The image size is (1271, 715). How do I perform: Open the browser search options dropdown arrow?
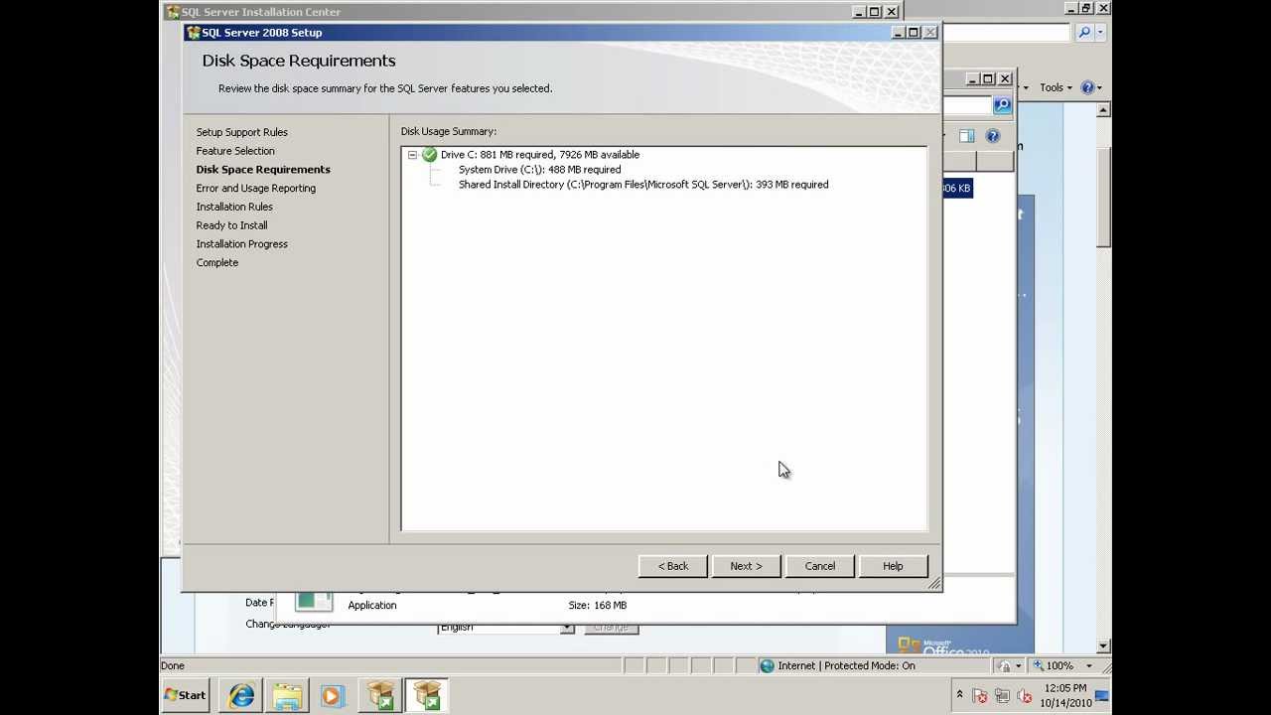click(1101, 33)
